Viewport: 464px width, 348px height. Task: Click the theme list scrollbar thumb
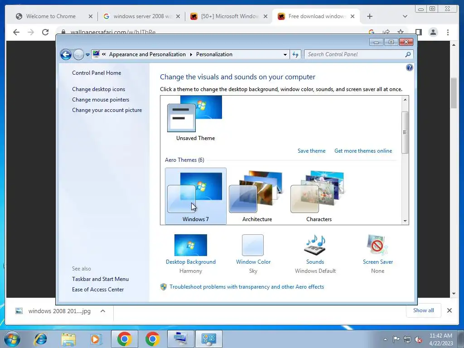(x=405, y=132)
